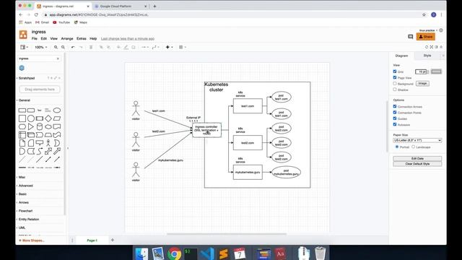Bookmark this page with the star icon
This screenshot has width=462, height=260.
[424, 14]
